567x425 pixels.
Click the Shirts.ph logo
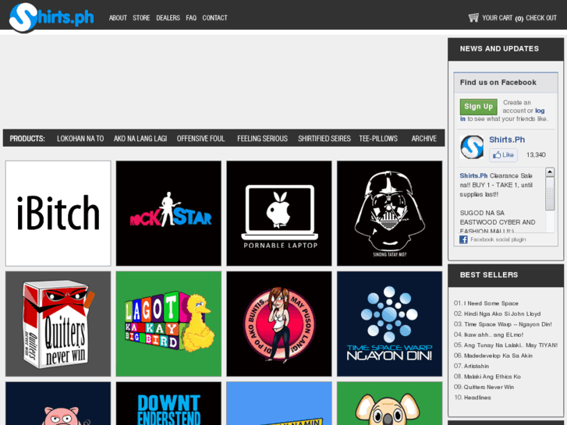click(51, 17)
